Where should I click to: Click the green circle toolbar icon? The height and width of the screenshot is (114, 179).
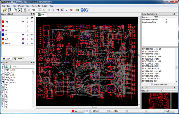78,10
